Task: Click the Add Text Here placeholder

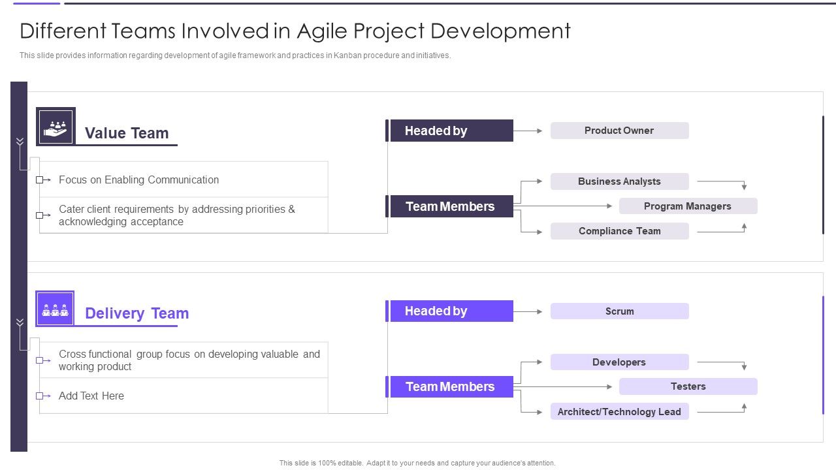Action: click(91, 396)
